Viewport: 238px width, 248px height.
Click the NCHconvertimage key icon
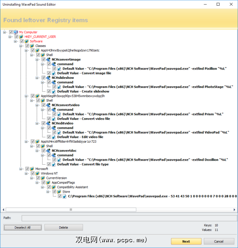pos(48,60)
